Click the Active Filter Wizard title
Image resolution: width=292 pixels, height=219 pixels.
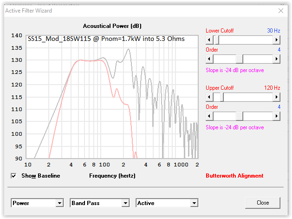pos(28,11)
